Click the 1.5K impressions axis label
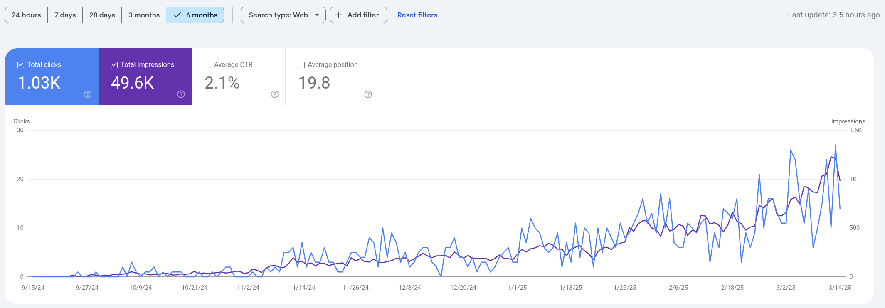This screenshot has width=885, height=308. point(855,130)
